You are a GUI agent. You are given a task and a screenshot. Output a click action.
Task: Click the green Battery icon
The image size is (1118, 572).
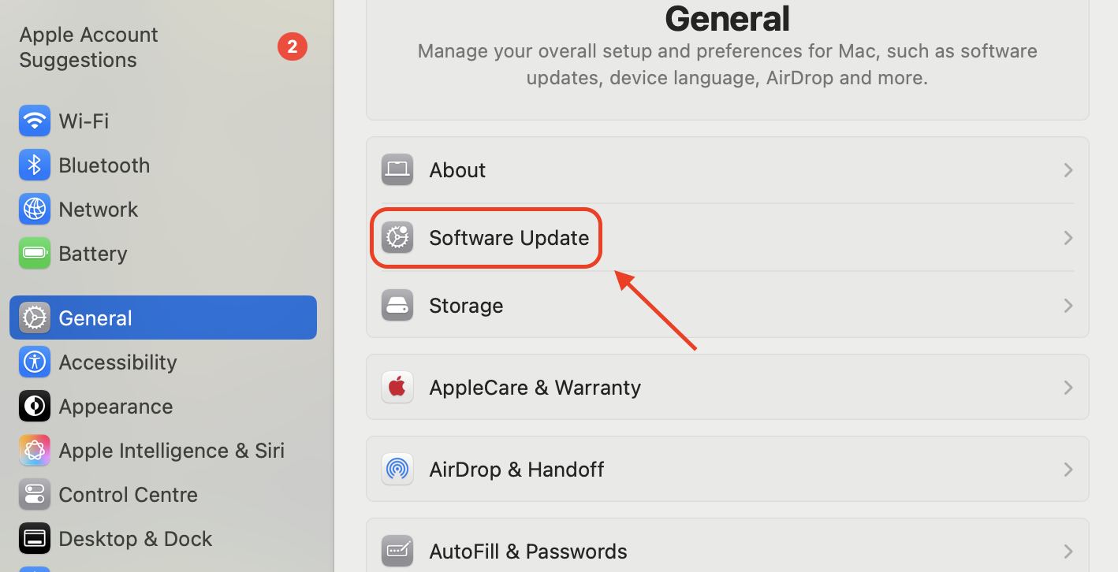tap(35, 253)
